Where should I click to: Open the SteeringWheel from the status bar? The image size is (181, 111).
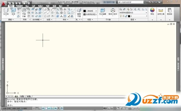(124, 108)
